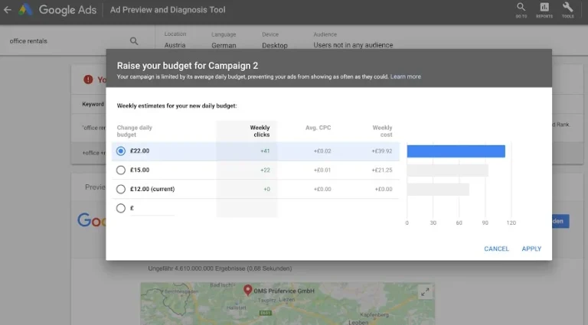Viewport: 588px width, 325px height.
Task: Click the OMS Prüfervice GmbH map pin
Action: (247, 290)
